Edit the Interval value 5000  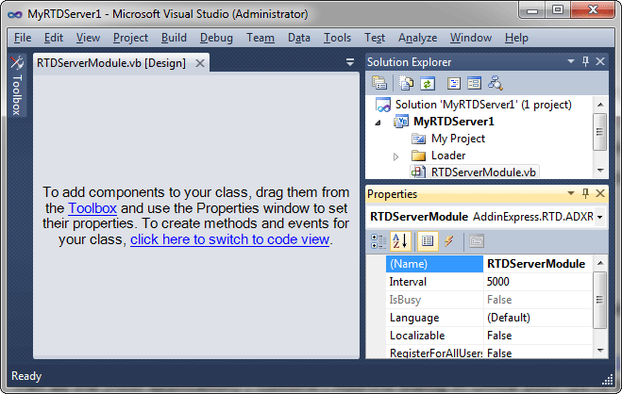point(538,282)
